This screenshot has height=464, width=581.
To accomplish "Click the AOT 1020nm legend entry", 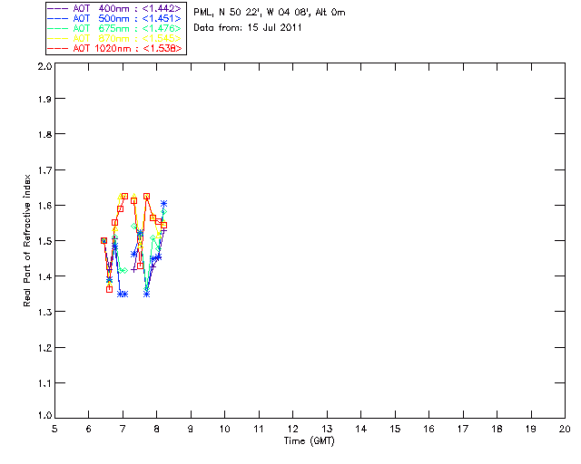I will [x=115, y=48].
